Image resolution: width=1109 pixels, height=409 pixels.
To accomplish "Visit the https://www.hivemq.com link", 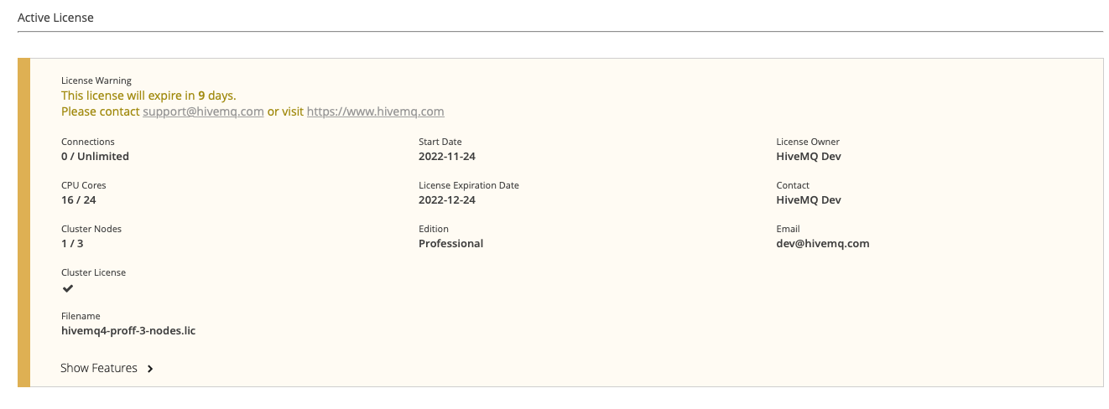I will tap(376, 111).
